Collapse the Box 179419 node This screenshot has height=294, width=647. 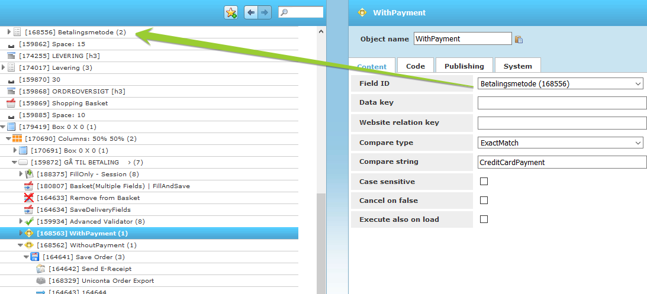(x=4, y=127)
